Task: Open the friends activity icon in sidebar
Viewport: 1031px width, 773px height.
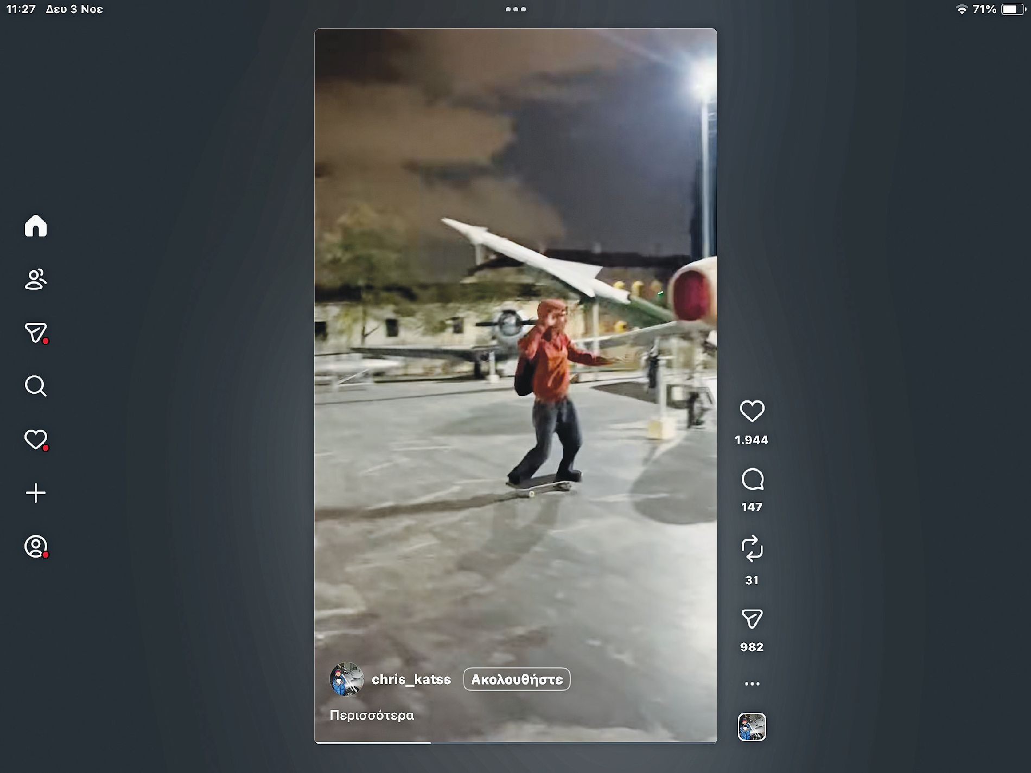Action: click(x=36, y=279)
